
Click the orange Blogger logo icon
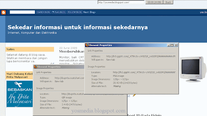coord(4,12)
